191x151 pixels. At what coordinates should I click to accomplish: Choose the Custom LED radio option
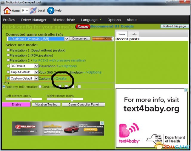point(40,87)
